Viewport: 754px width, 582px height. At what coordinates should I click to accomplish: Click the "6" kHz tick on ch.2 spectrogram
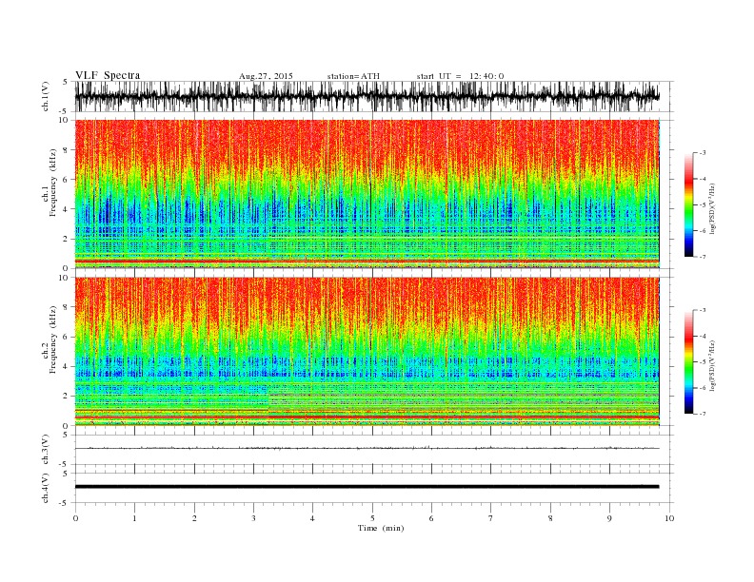click(x=67, y=337)
